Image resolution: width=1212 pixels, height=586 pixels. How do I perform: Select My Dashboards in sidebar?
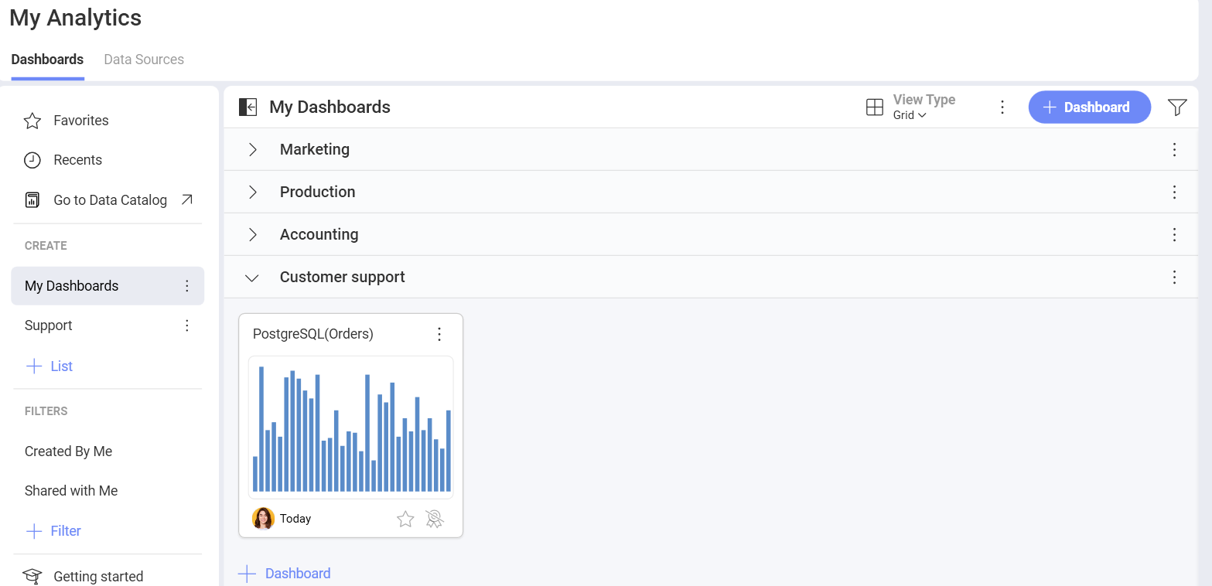tap(108, 286)
